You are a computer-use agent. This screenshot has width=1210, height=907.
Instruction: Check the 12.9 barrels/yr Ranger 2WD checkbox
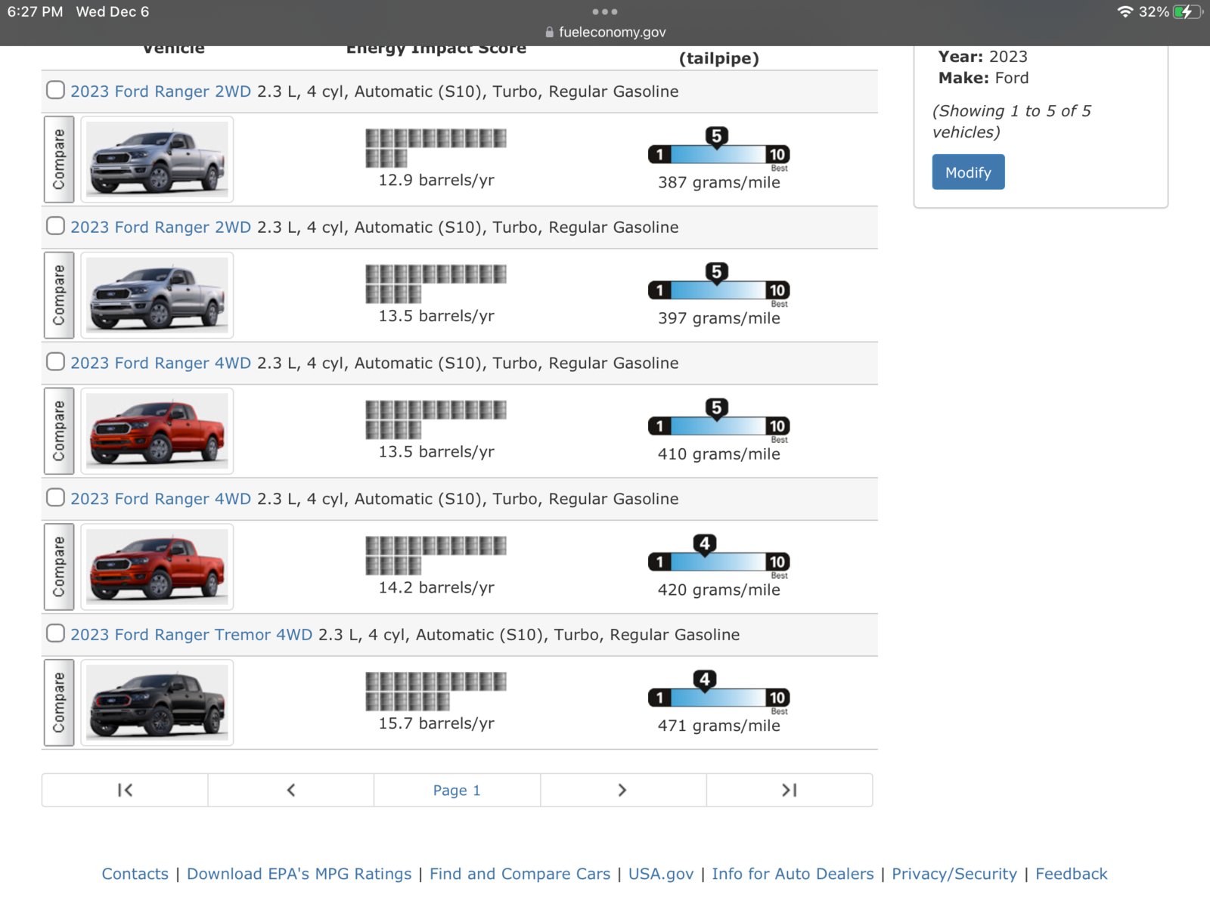(x=55, y=90)
